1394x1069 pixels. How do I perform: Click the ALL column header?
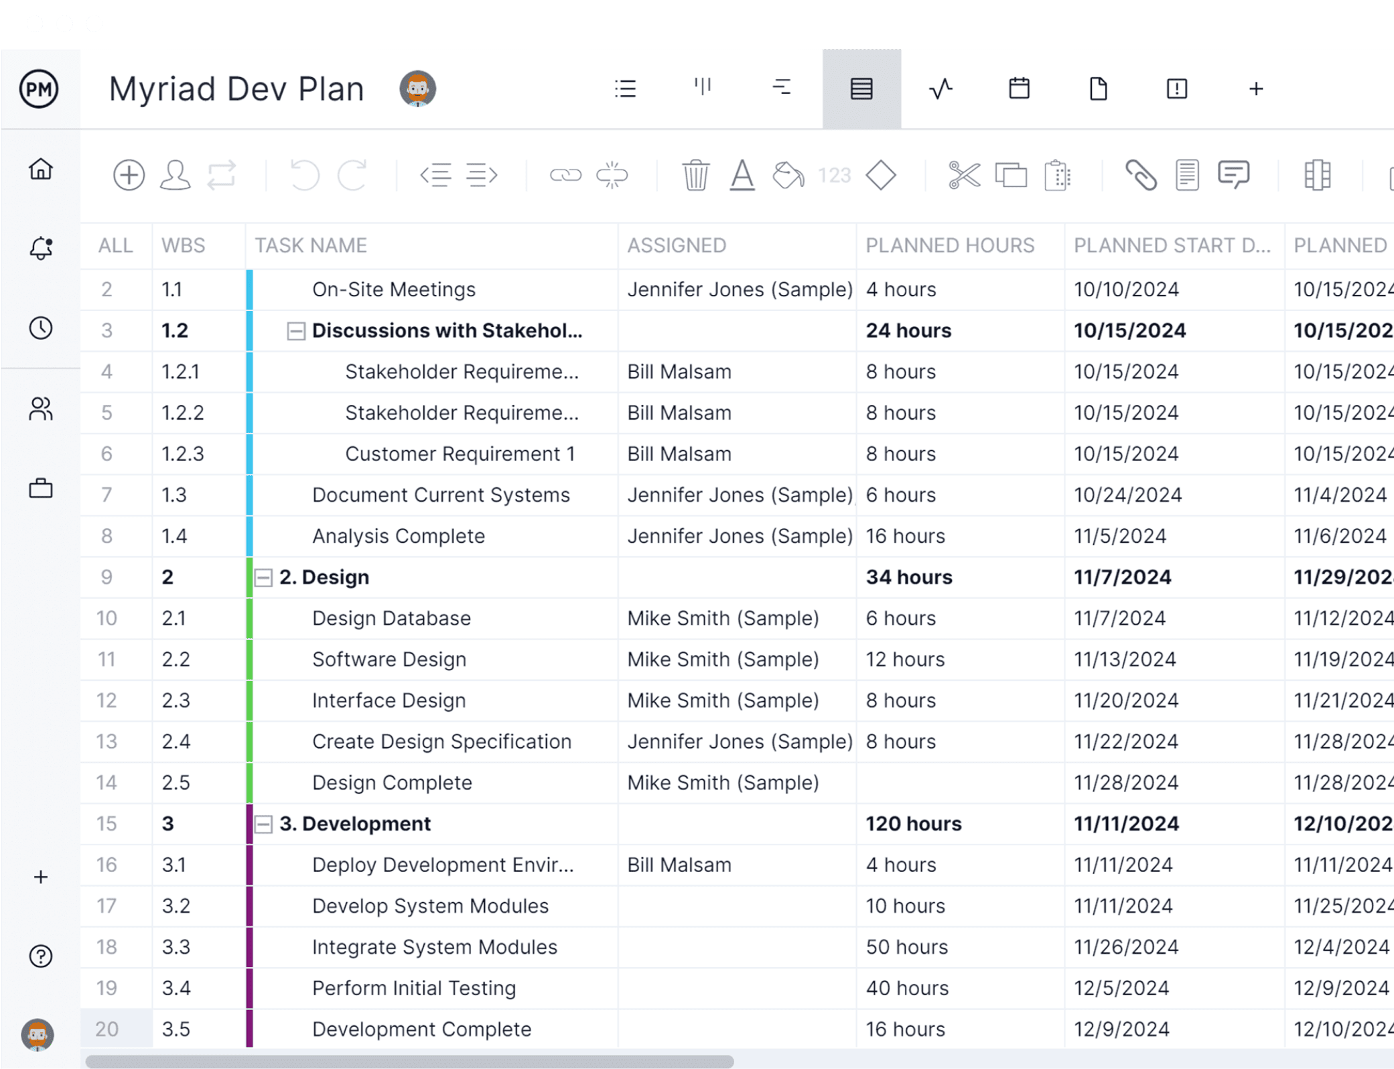(x=115, y=245)
